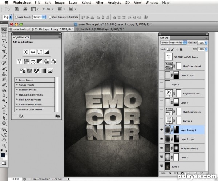Enable Show Transform Controls checkbox

(x=50, y=17)
